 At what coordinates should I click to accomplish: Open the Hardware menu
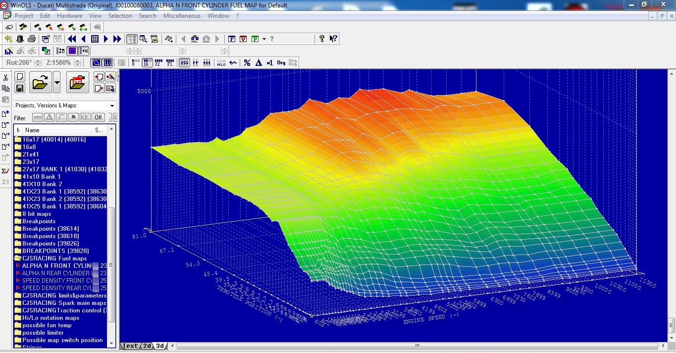coord(69,16)
